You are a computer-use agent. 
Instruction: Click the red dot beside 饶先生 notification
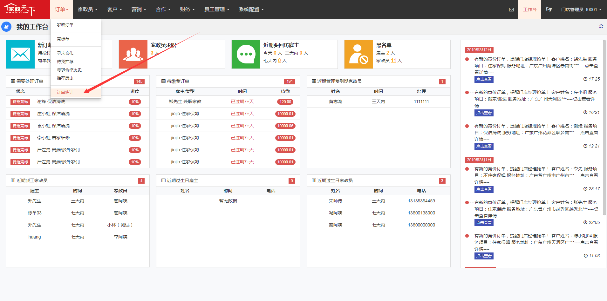click(467, 59)
